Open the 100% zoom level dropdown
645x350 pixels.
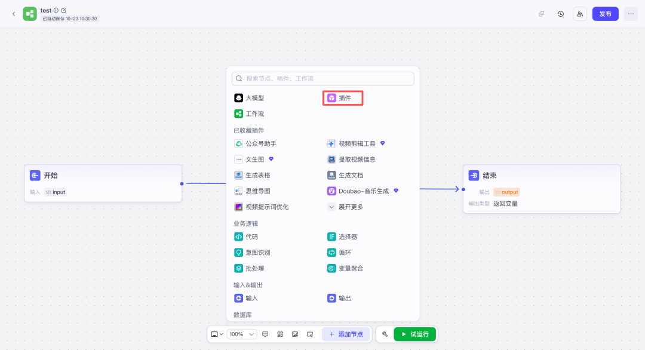click(242, 334)
